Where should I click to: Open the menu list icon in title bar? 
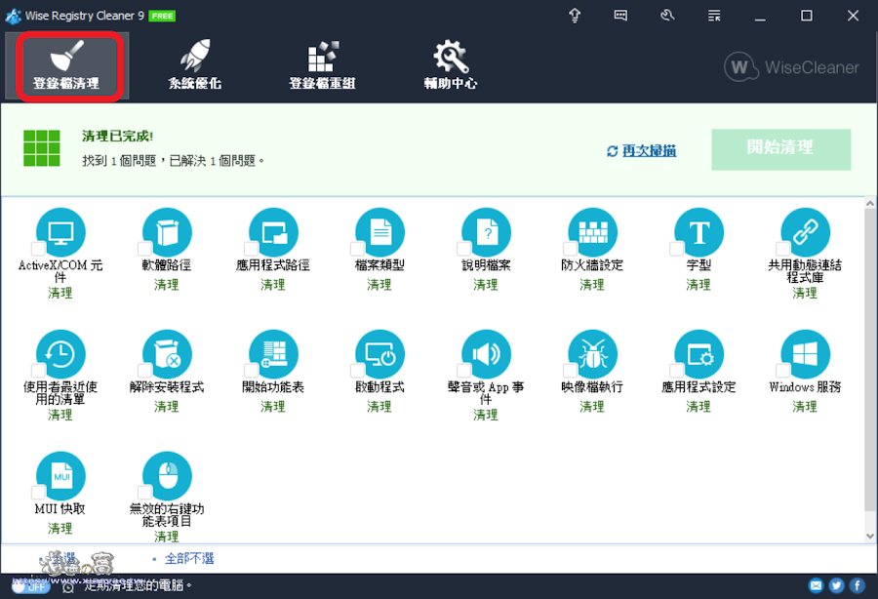(714, 16)
